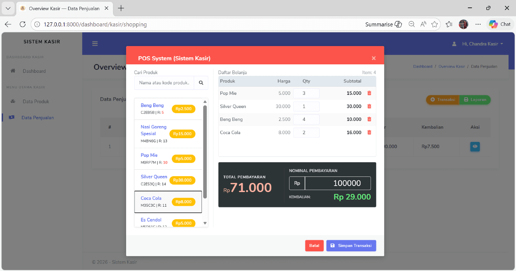This screenshot has width=516, height=271.
Task: Click the search magnifier icon in Cari Produk
Action: click(x=201, y=83)
